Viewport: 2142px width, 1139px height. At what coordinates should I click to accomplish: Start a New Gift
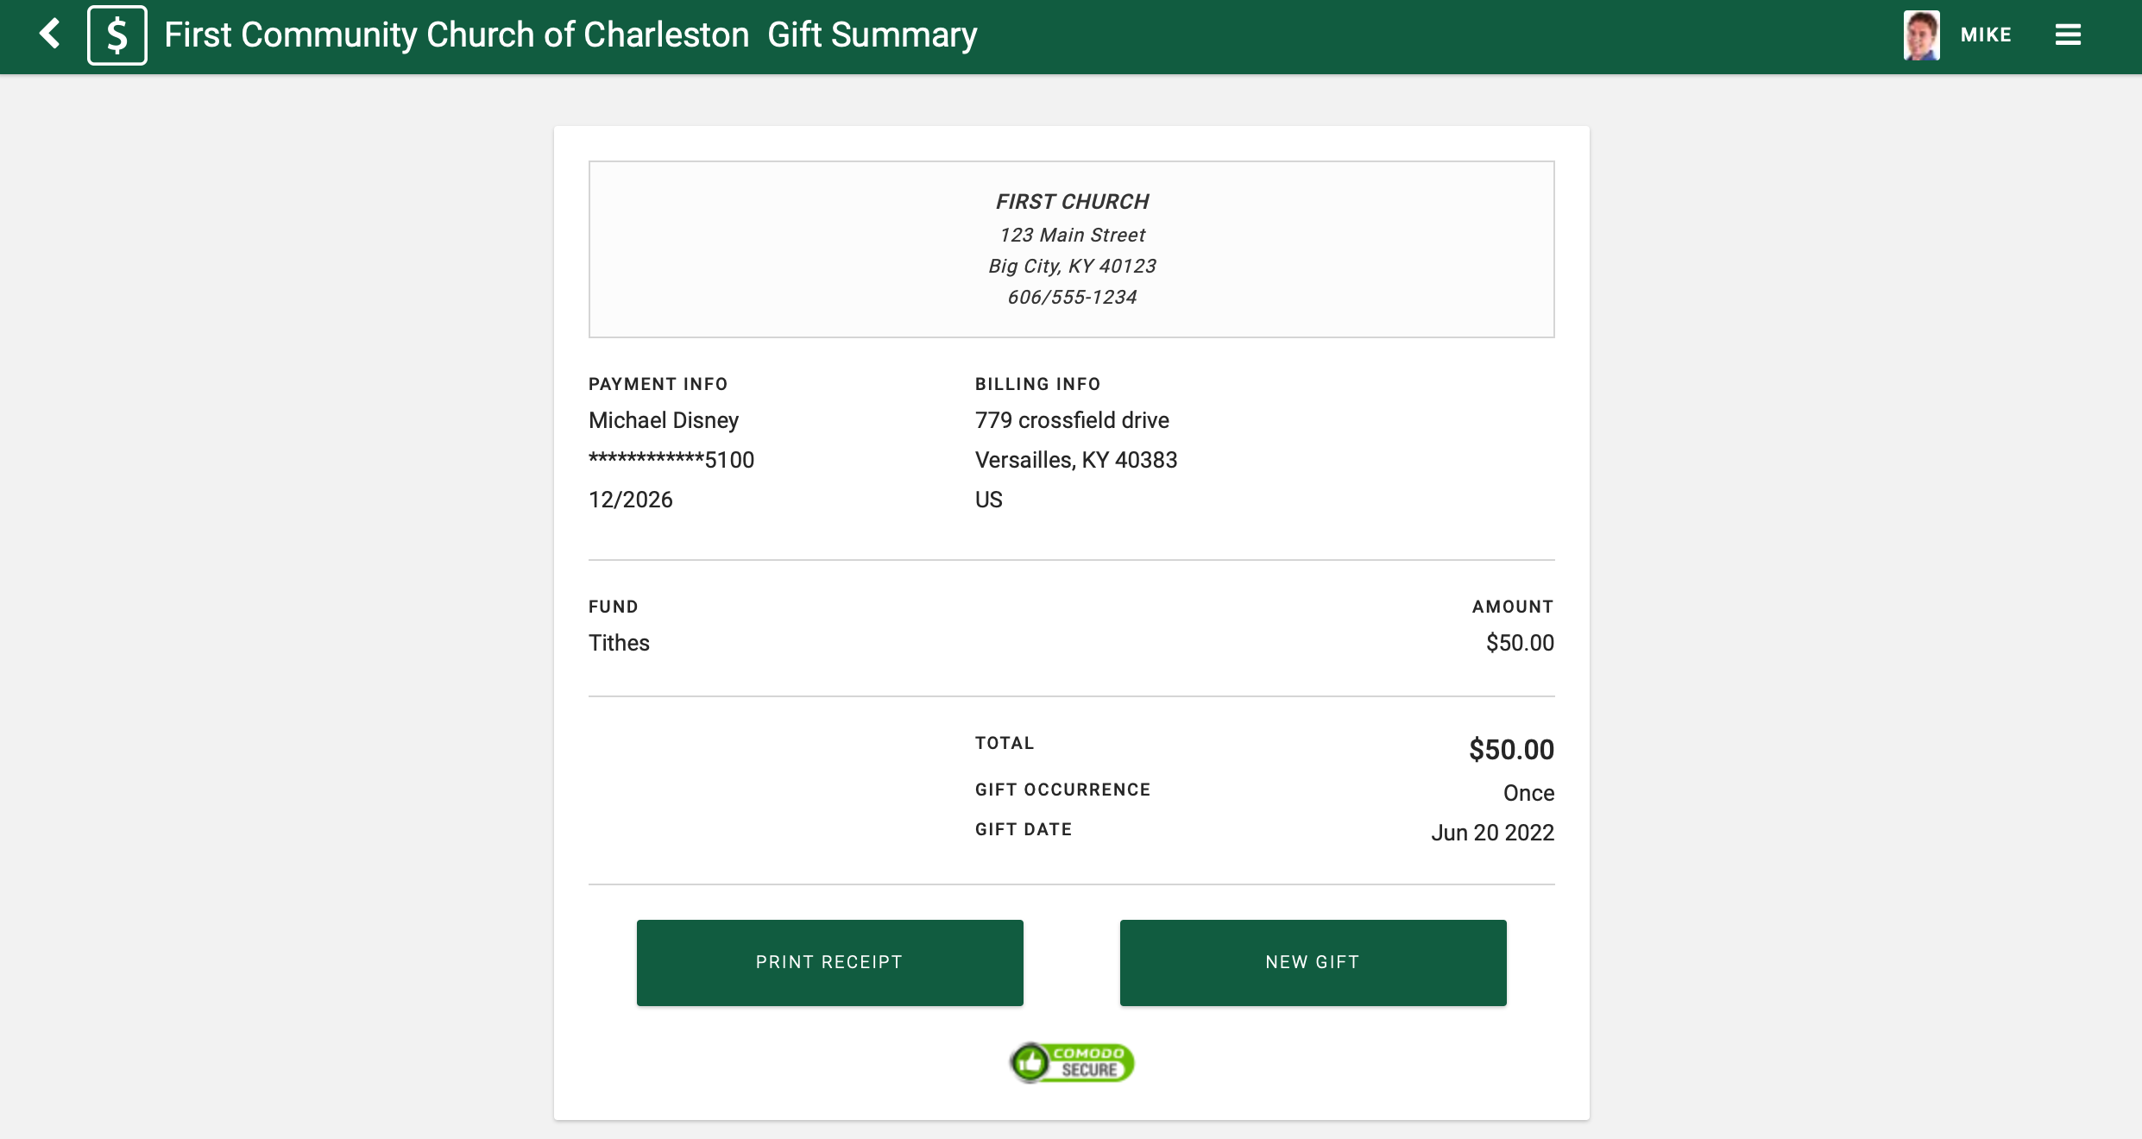pos(1313,962)
